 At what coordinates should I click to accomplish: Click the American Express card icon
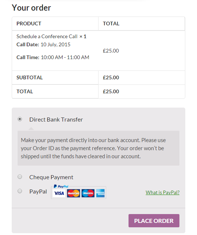click(x=100, y=193)
